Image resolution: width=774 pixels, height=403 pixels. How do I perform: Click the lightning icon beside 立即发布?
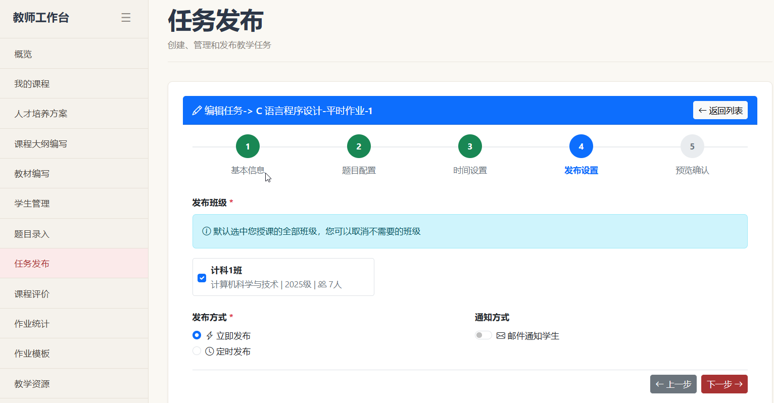coord(210,336)
